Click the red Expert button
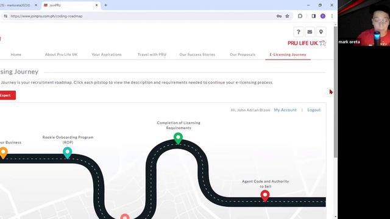This screenshot has width=390, height=219. point(7,96)
